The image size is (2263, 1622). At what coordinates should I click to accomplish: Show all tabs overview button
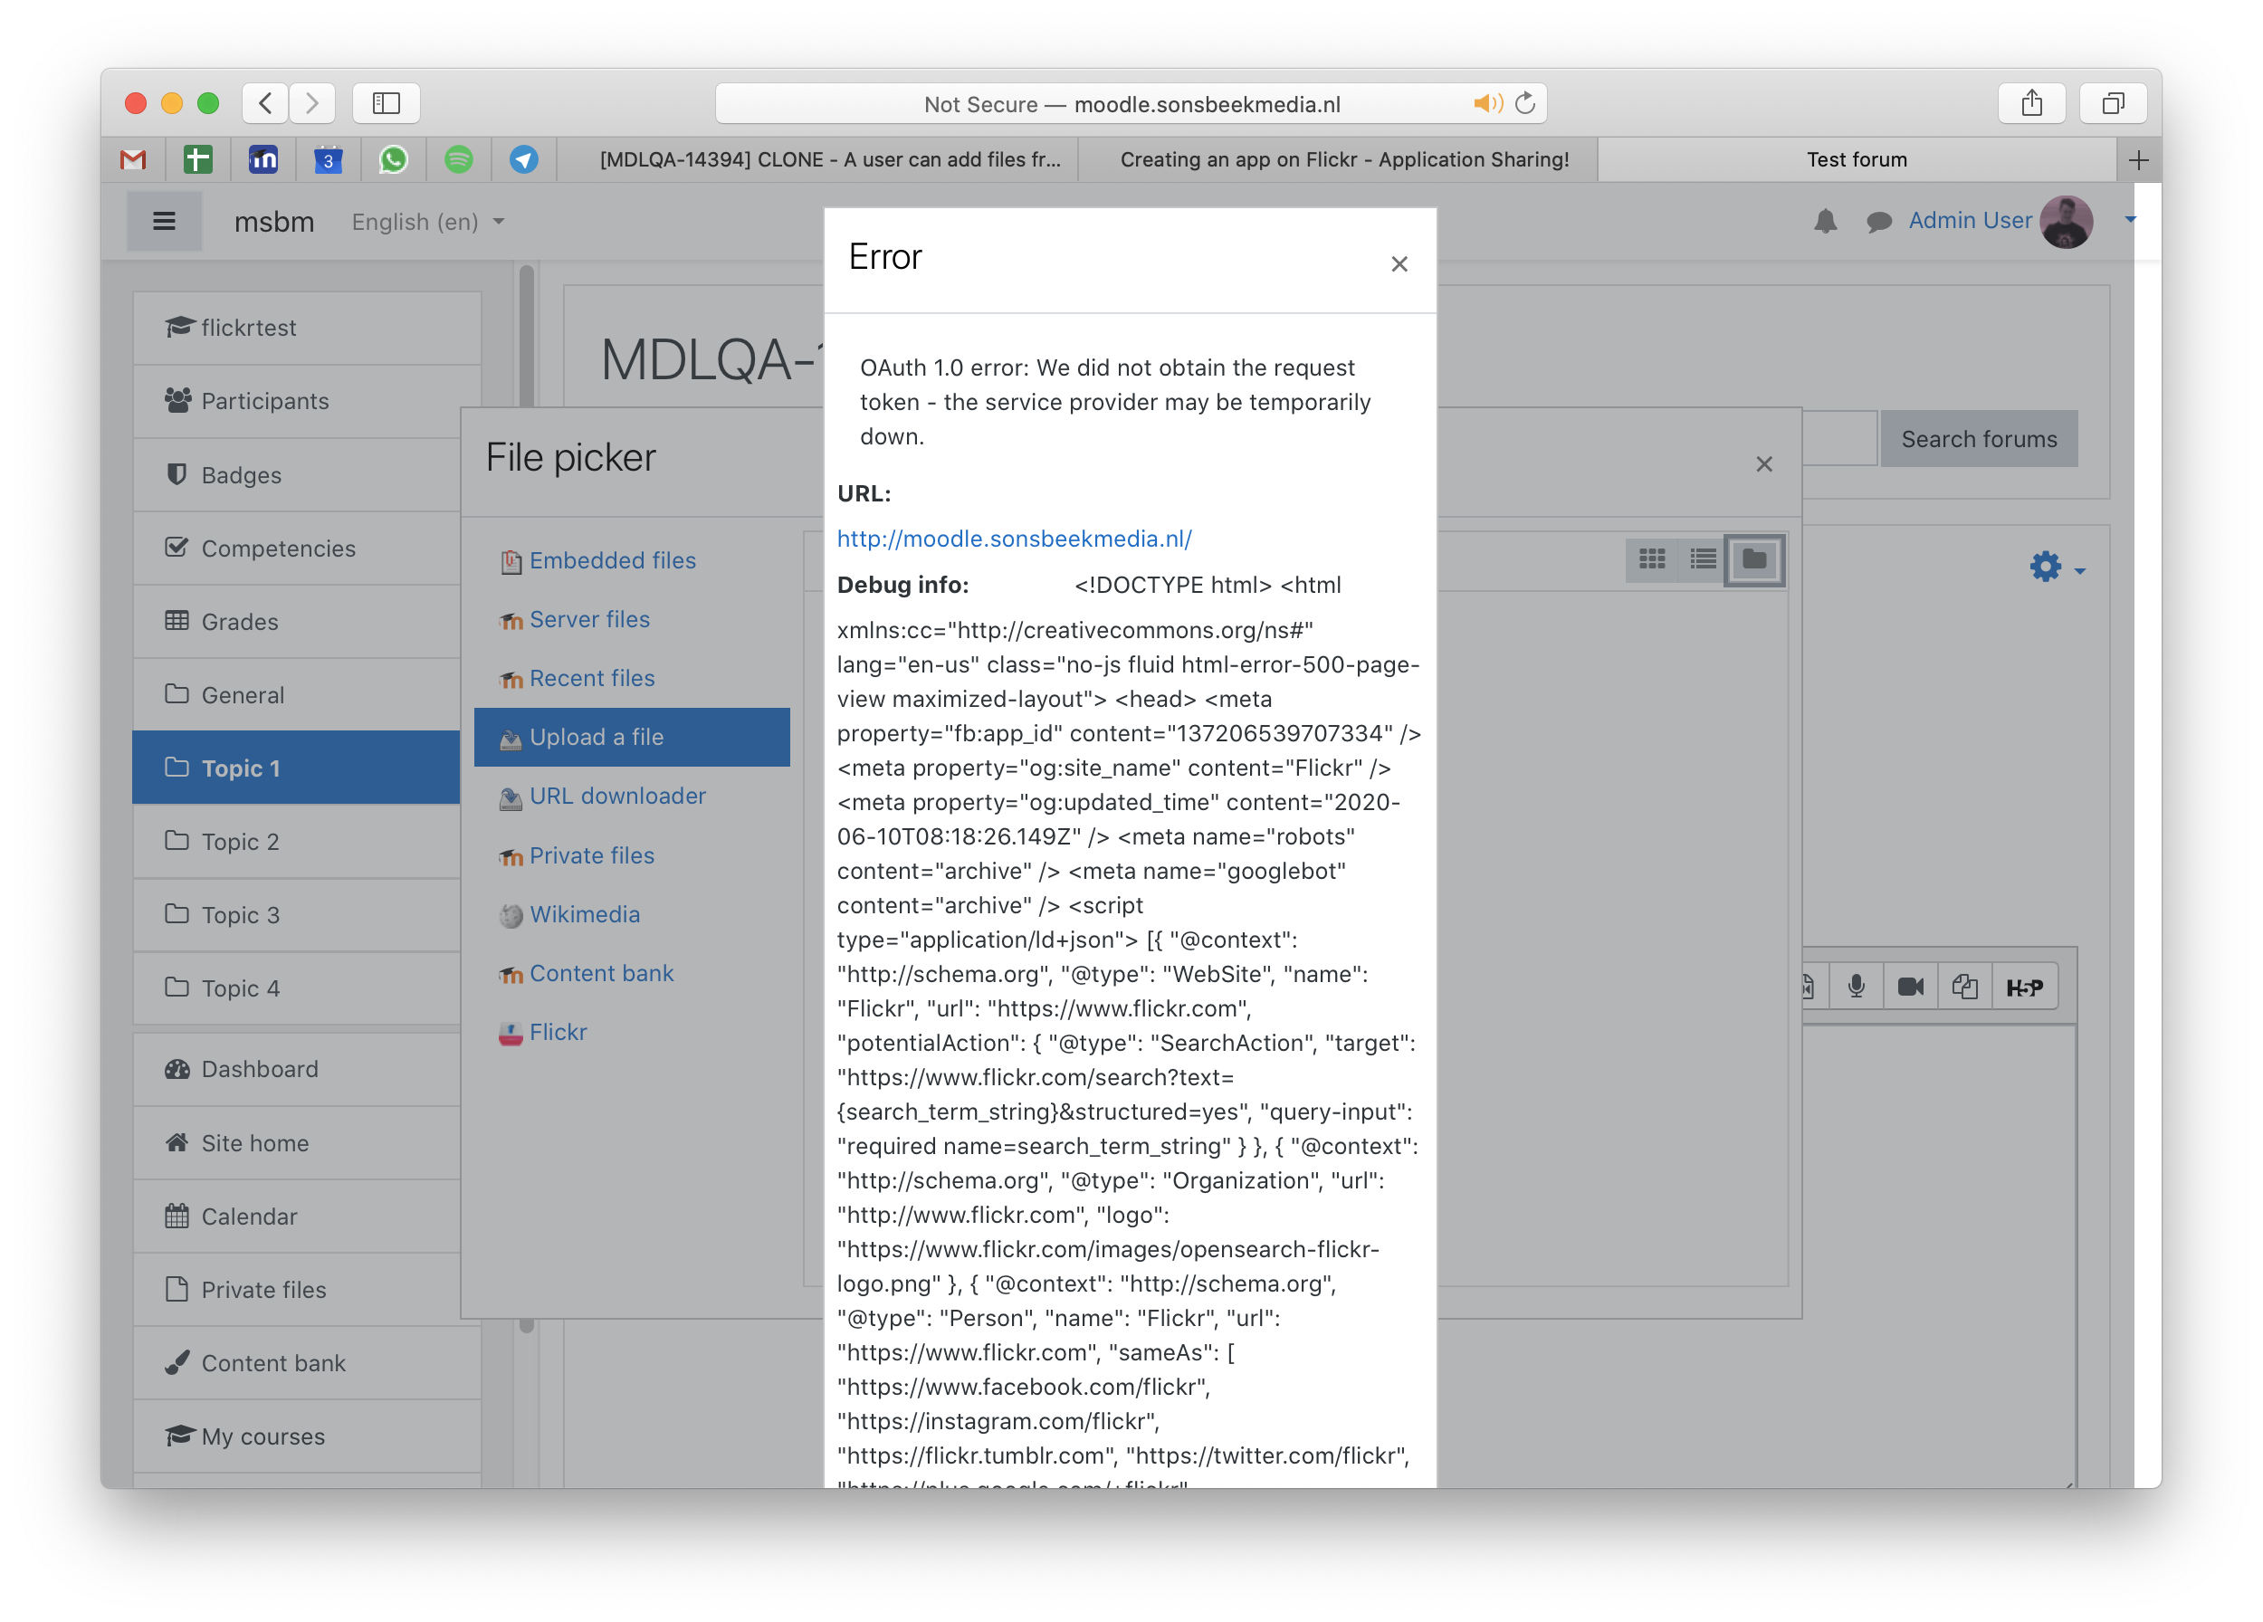pos(2113,103)
